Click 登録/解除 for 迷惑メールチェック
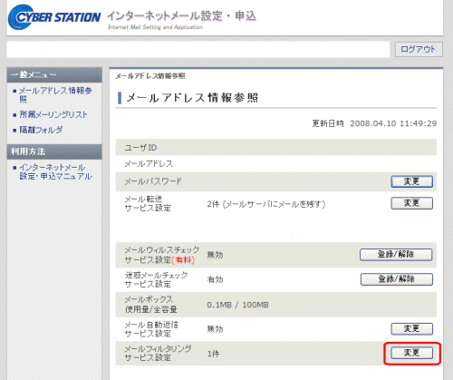 [x=397, y=279]
